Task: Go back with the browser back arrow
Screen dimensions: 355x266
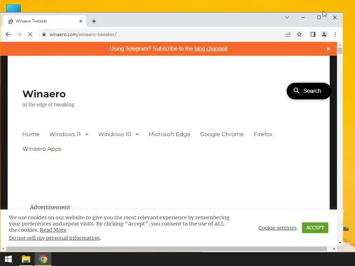Action: click(x=8, y=34)
